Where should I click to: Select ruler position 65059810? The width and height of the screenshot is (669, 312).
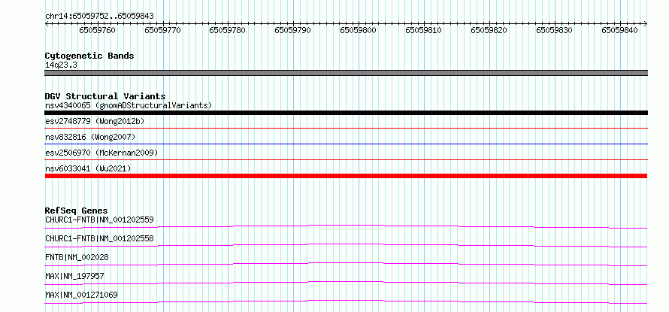pyautogui.click(x=423, y=30)
